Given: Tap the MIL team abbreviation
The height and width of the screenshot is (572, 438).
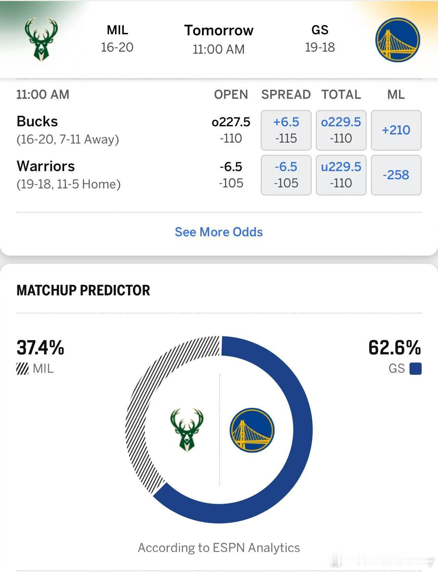Looking at the screenshot, I should (117, 30).
